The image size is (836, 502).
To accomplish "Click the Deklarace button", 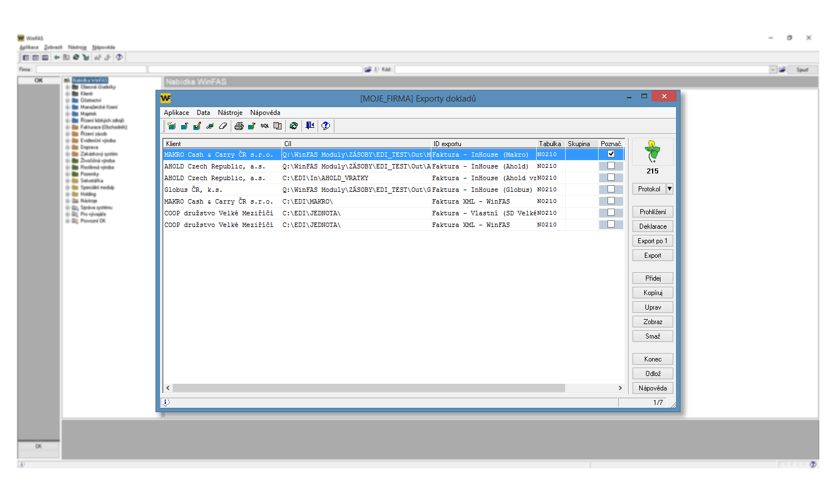I will [653, 226].
